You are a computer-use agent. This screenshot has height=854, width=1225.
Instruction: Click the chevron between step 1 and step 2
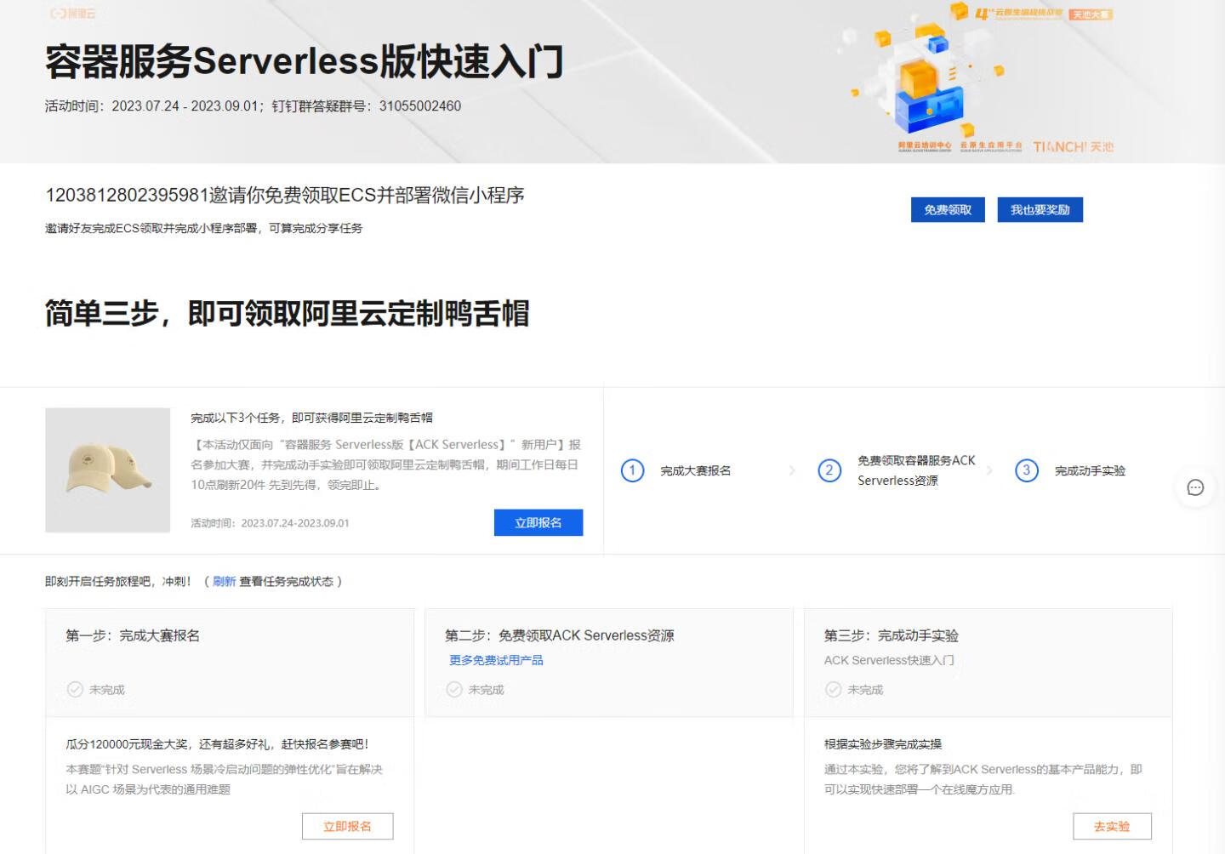[792, 470]
